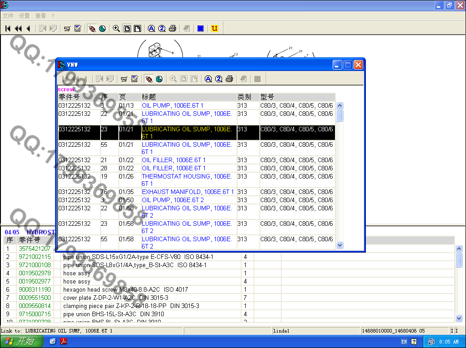Click the '2' search icon in VNW toolbar
466x348 pixels.
219,79
